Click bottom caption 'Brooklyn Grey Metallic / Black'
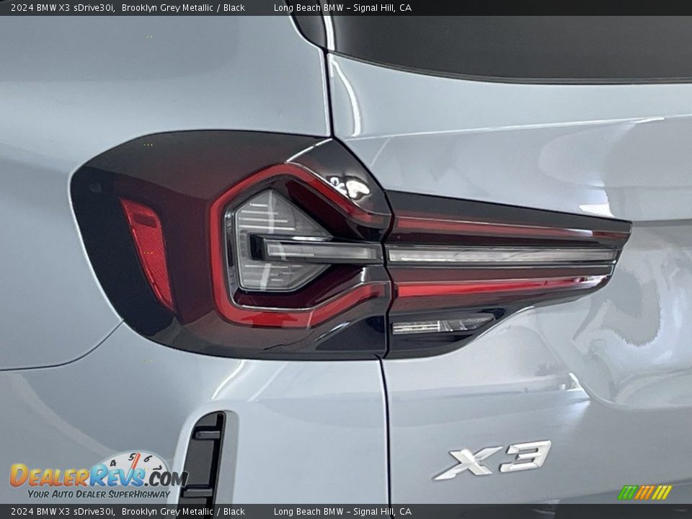 (x=183, y=512)
